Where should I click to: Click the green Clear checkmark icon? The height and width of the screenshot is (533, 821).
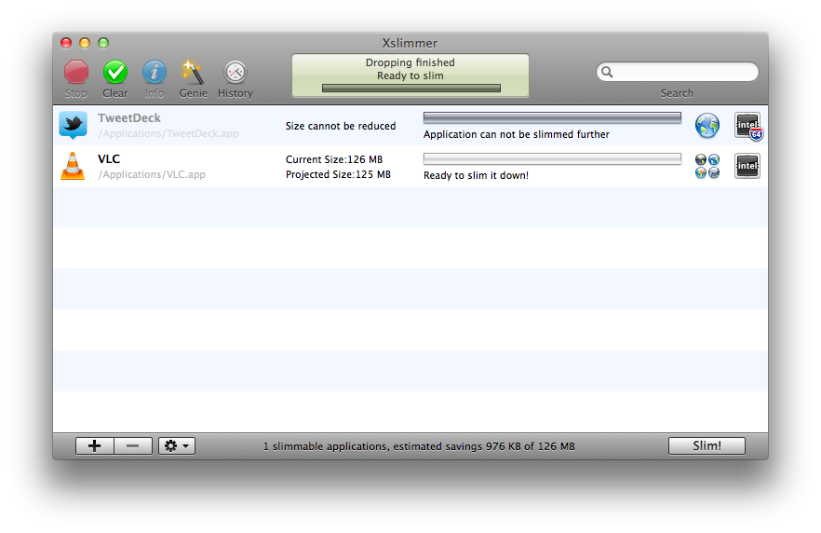[115, 72]
